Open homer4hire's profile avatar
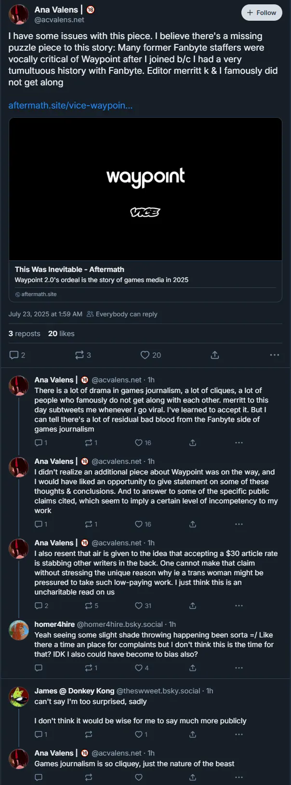291x785 pixels. [x=19, y=630]
